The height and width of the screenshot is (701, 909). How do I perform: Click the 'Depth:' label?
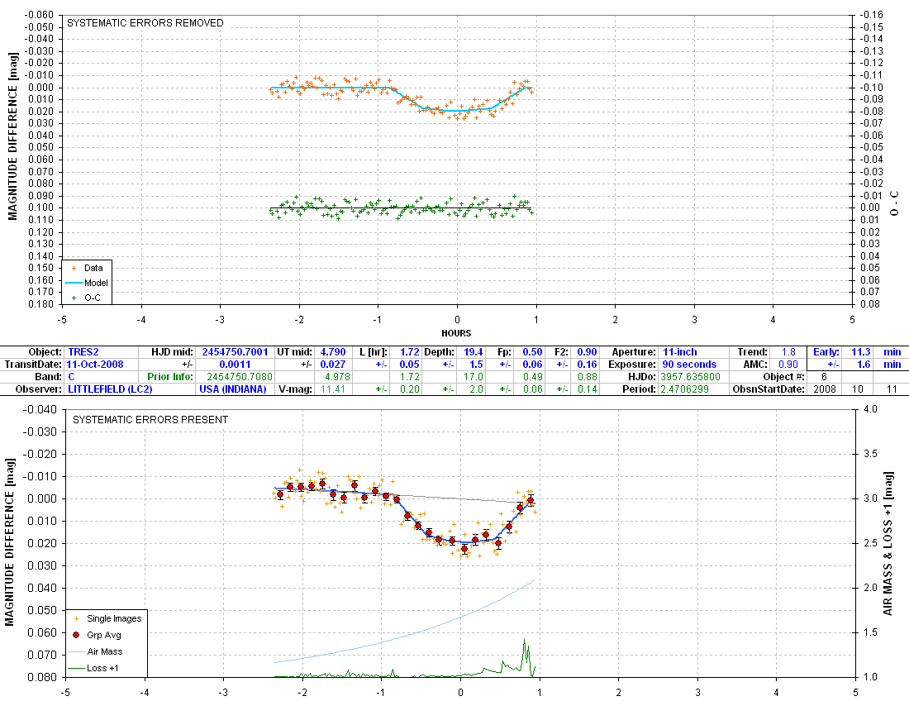pyautogui.click(x=439, y=352)
